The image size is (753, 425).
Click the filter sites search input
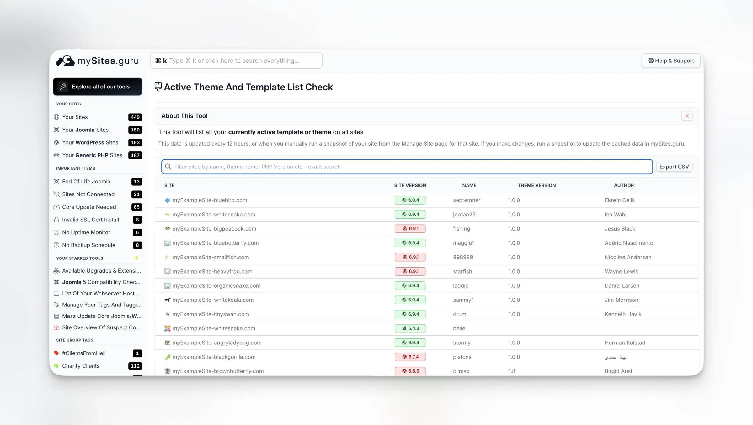pos(376,167)
